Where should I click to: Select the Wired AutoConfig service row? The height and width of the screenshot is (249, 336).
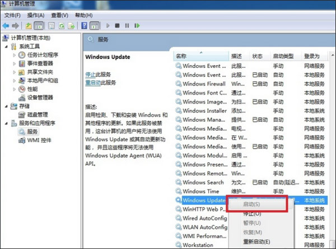[x=201, y=218]
